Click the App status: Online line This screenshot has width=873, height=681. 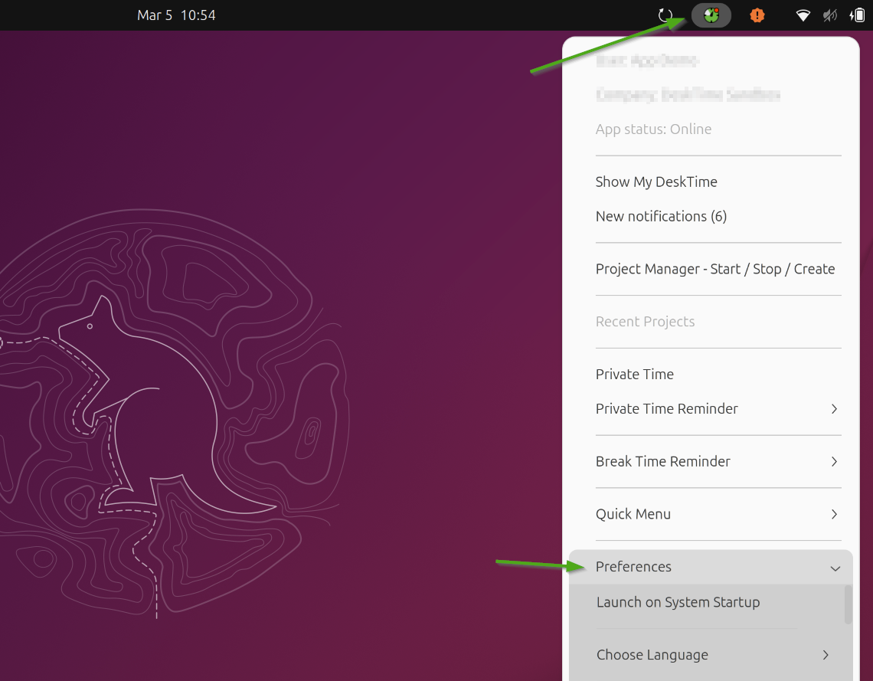tap(653, 129)
